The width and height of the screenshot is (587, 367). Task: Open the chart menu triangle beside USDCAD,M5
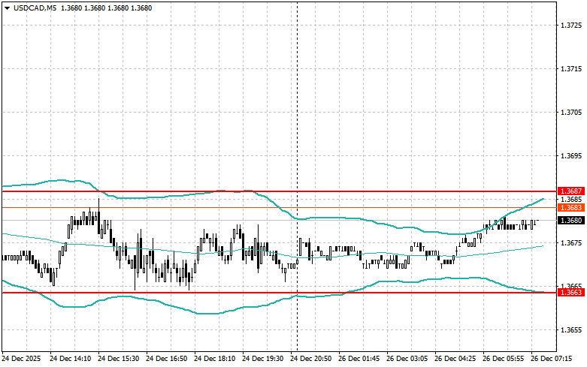(x=7, y=8)
